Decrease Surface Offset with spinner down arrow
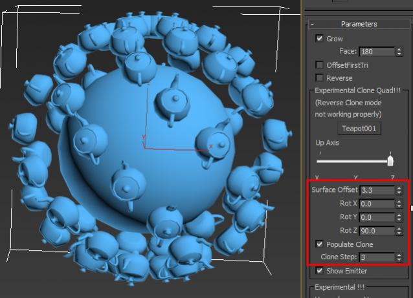 [399, 192]
